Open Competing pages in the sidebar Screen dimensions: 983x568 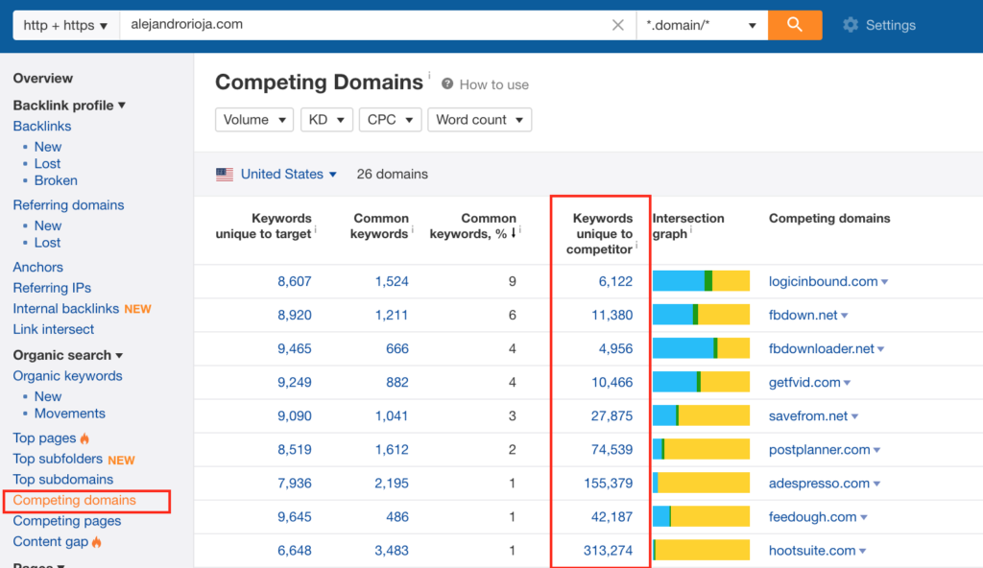pyautogui.click(x=67, y=521)
